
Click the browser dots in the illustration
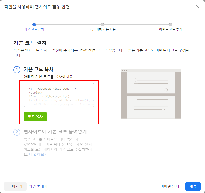[x=125, y=70]
